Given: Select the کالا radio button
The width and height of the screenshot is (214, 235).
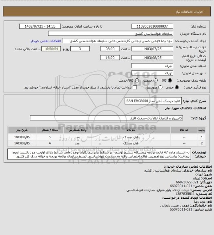Looking at the screenshot, I should (170, 80).
